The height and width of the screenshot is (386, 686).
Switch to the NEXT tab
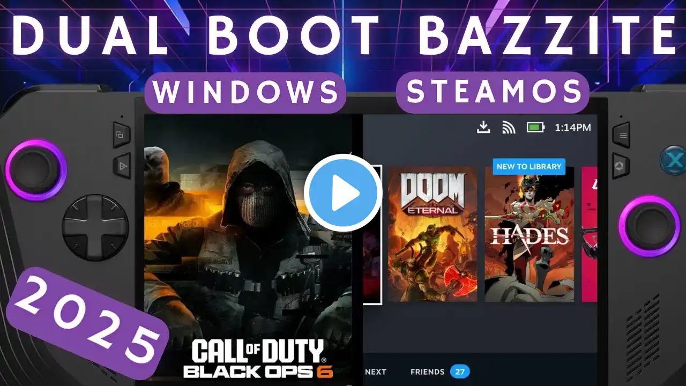(376, 372)
